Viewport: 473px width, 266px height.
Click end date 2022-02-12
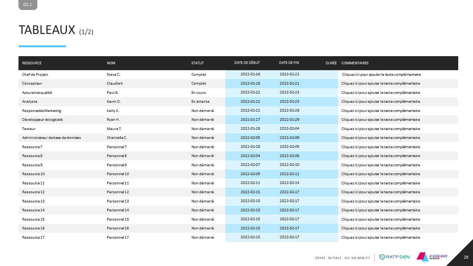tap(289, 174)
